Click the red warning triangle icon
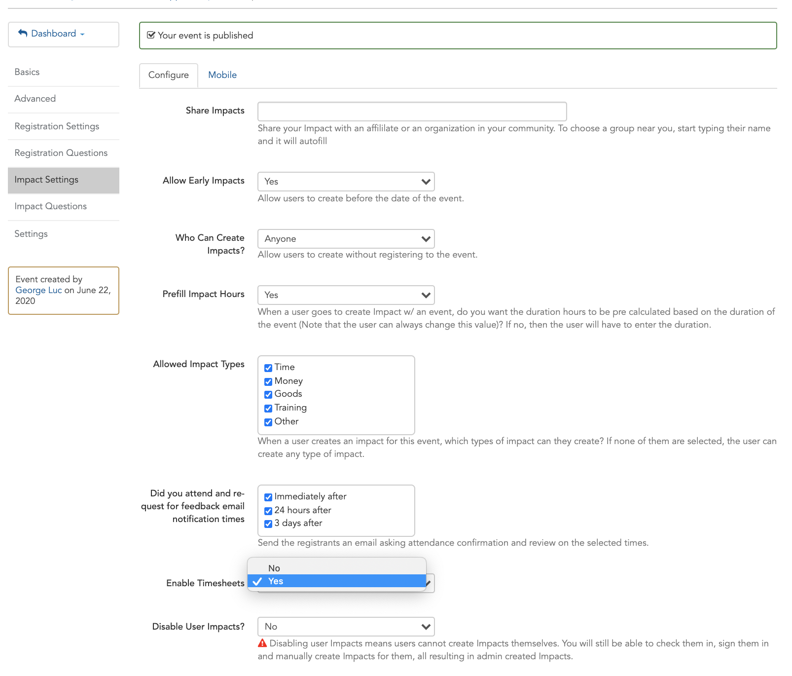 [262, 643]
